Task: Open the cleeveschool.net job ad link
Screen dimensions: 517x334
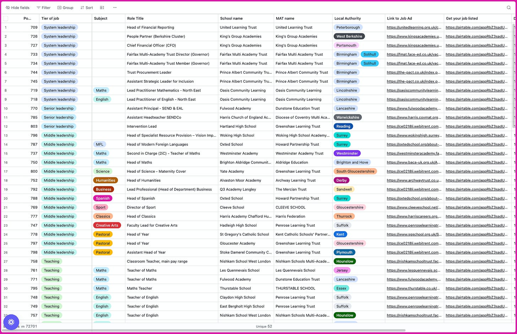Action: (x=414, y=207)
